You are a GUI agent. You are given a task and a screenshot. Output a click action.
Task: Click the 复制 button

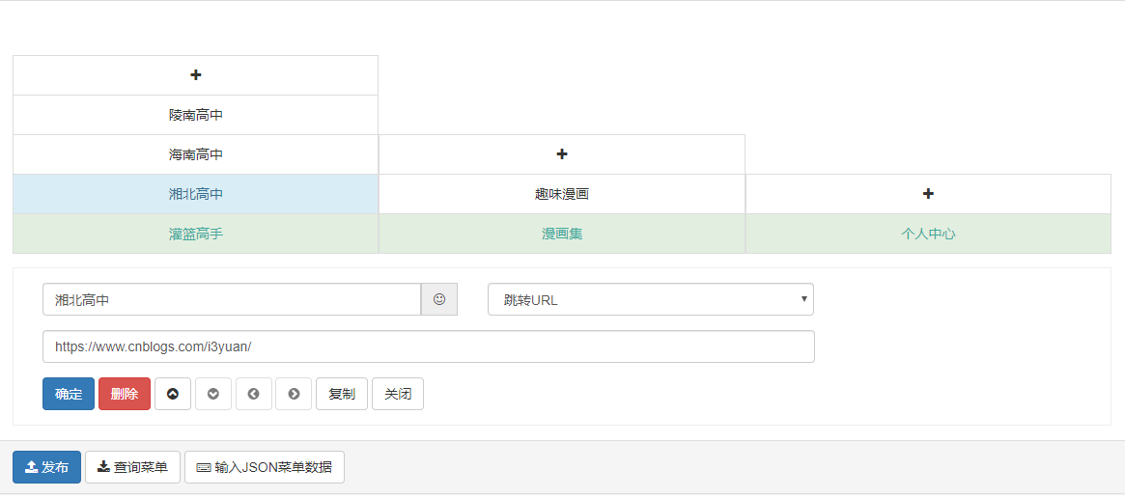(342, 394)
